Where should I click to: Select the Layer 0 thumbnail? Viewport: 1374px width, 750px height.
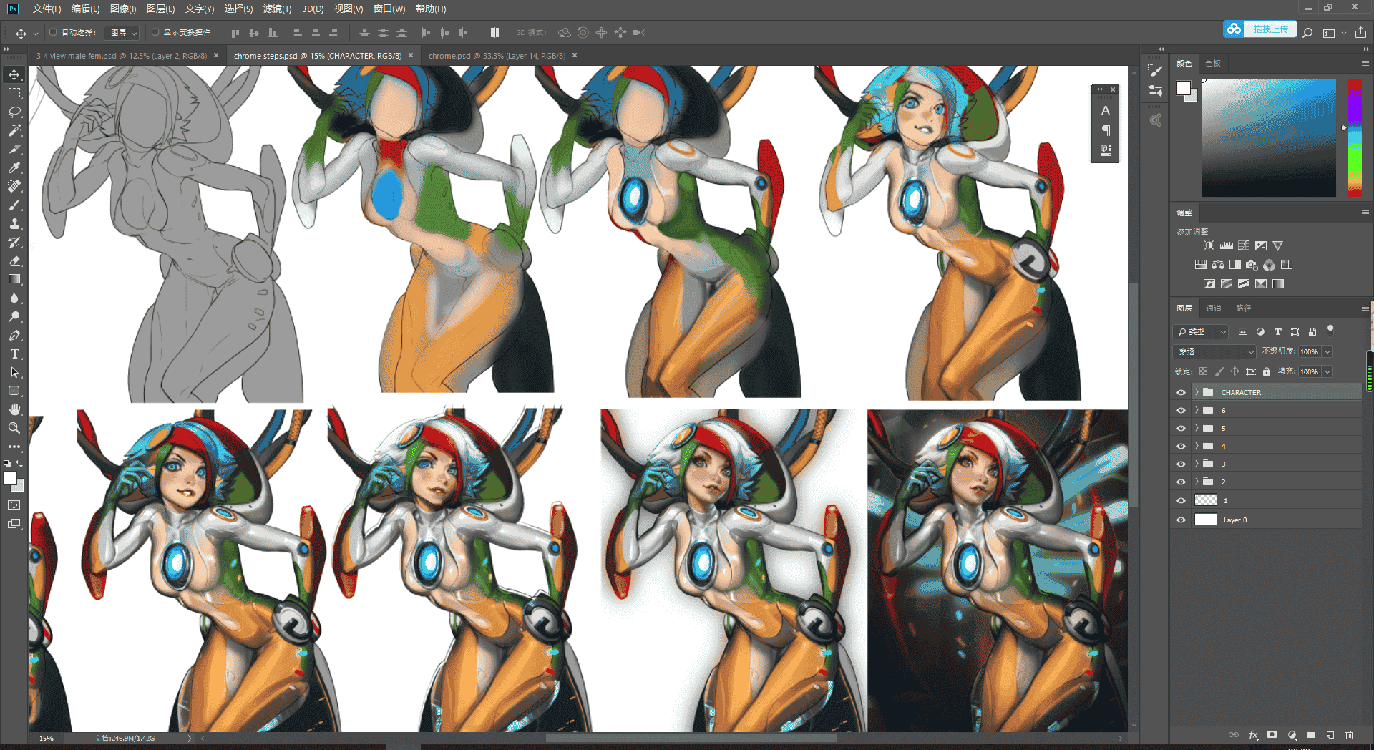(x=1206, y=520)
